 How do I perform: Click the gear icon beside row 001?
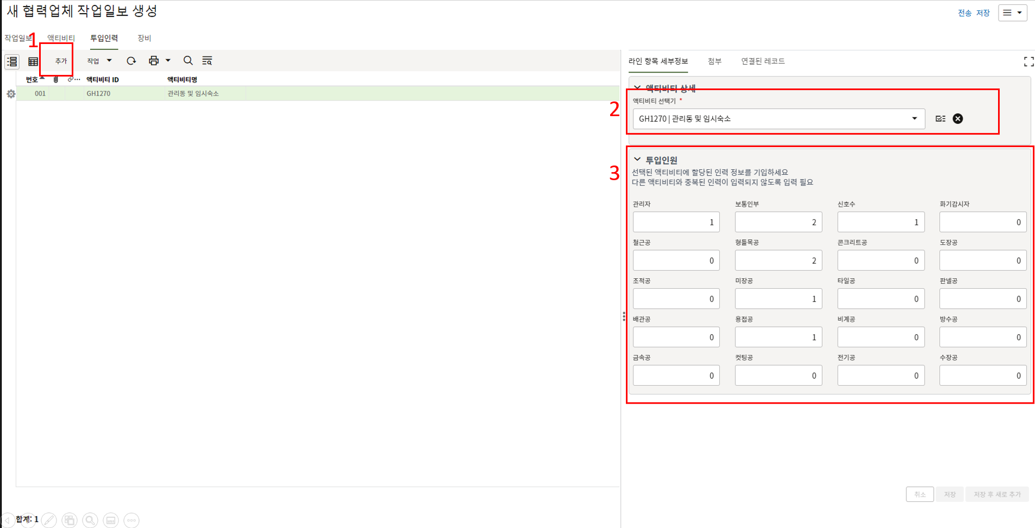[11, 94]
